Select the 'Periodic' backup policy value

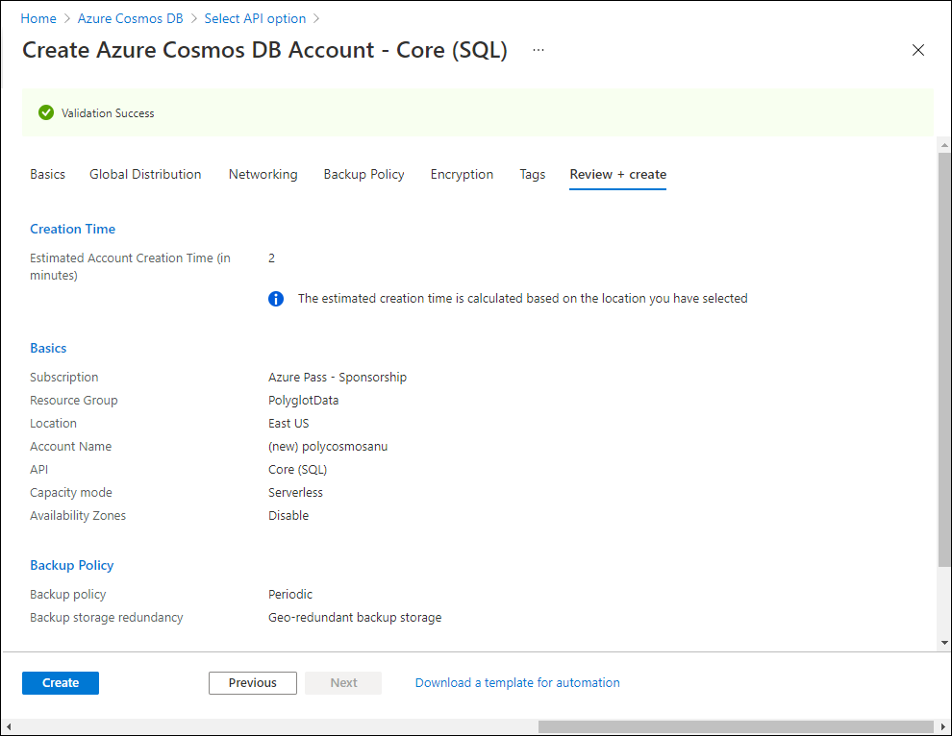(290, 594)
